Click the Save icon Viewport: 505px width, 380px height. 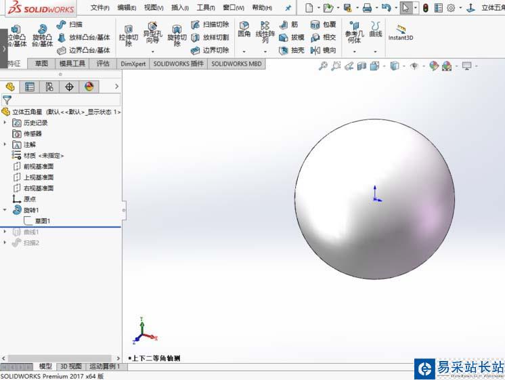[347, 7]
